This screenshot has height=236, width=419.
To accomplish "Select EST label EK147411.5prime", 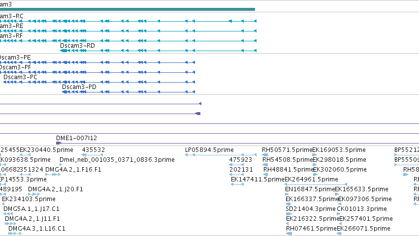I will coord(258,179).
